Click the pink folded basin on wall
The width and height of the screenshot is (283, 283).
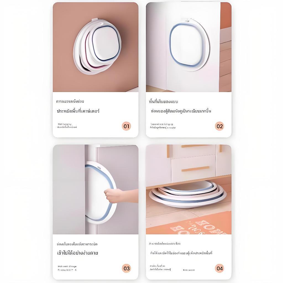point(98,46)
